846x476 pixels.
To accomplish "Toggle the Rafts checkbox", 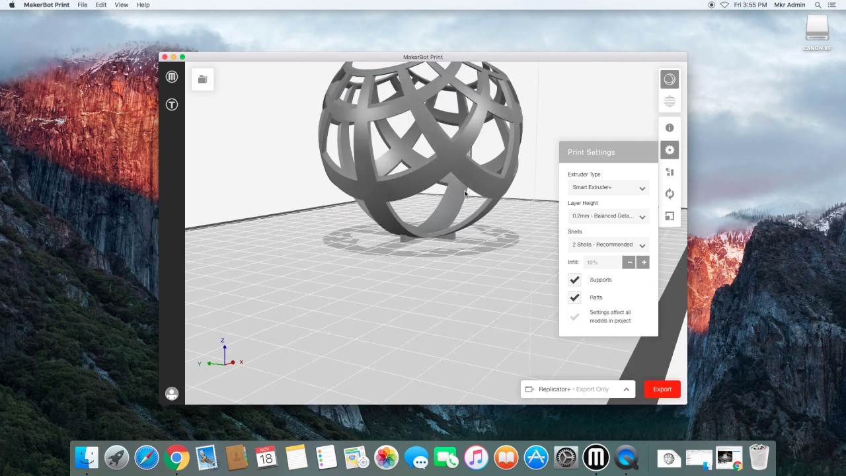I will pyautogui.click(x=574, y=297).
